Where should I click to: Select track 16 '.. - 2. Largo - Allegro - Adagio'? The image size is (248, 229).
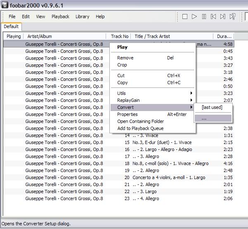(x=119, y=149)
